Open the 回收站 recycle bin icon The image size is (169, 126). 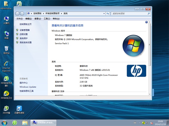pos(6,49)
